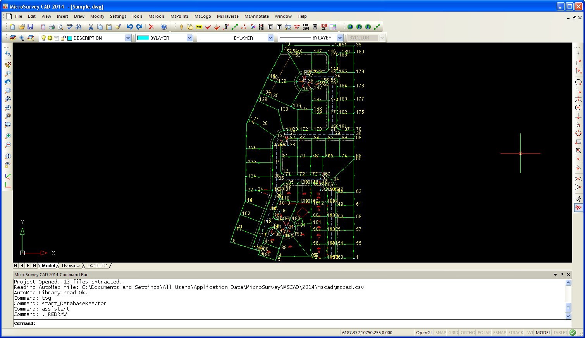Click the Zoom In plus magnifier icon

(7, 137)
